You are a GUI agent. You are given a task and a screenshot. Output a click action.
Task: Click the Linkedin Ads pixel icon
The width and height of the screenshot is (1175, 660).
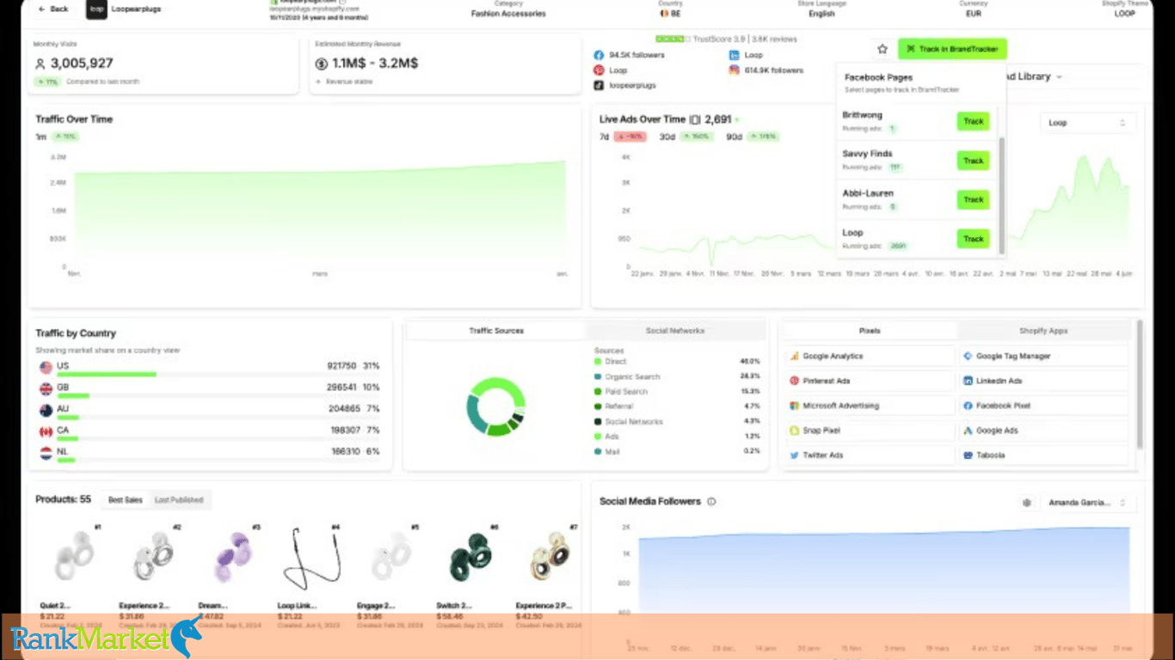(x=968, y=381)
